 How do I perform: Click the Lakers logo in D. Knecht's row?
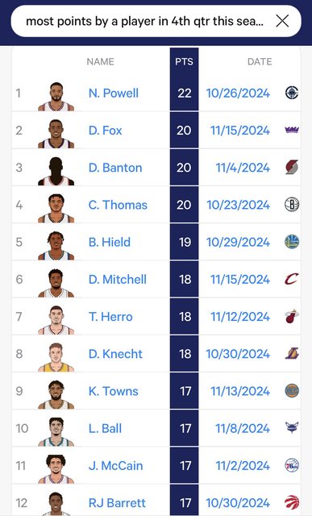tap(292, 353)
